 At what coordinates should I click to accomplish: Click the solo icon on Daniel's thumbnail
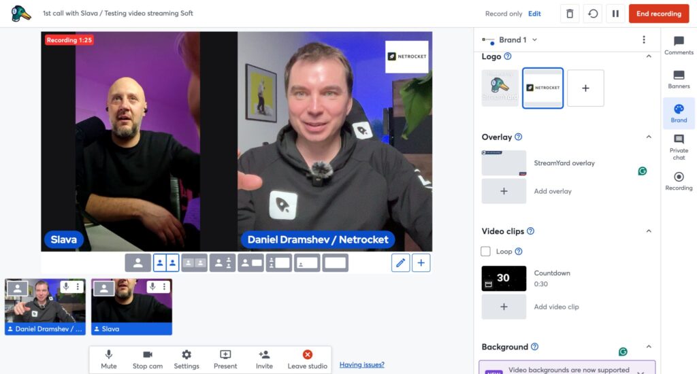point(17,288)
